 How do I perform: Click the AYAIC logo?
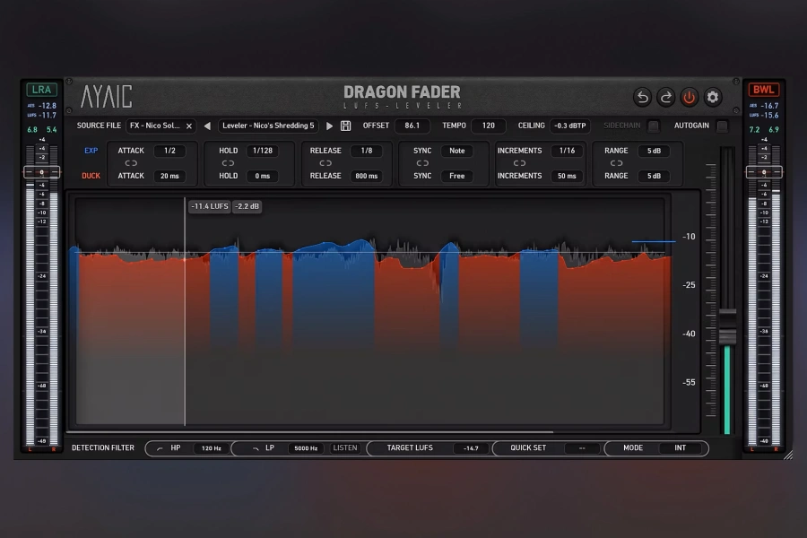pyautogui.click(x=107, y=96)
